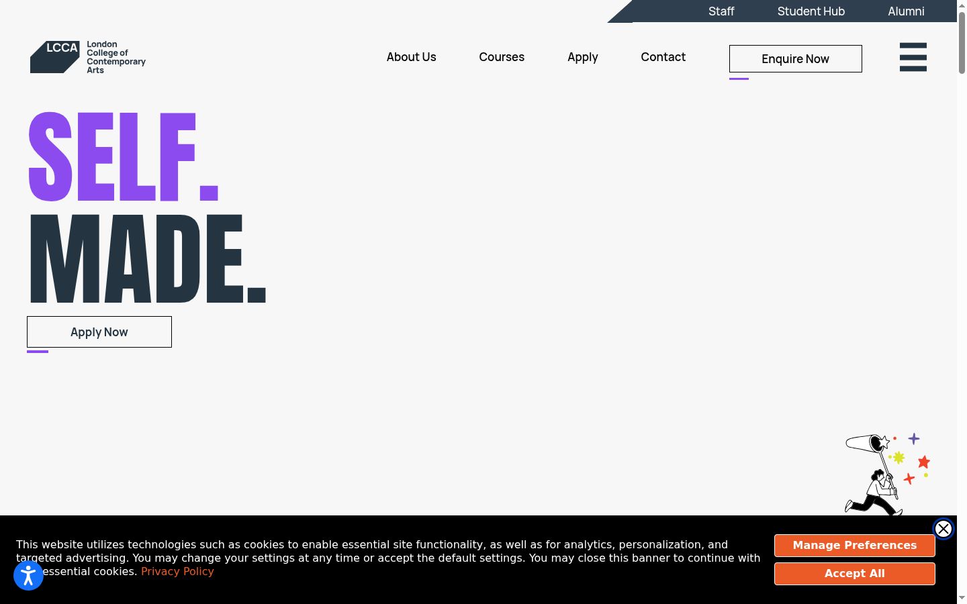Click the Enquire Now button
The width and height of the screenshot is (967, 604).
click(x=796, y=59)
